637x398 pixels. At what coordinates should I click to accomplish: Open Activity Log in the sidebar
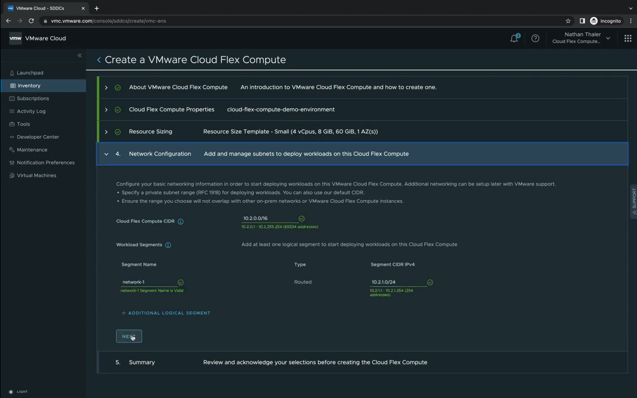click(31, 111)
